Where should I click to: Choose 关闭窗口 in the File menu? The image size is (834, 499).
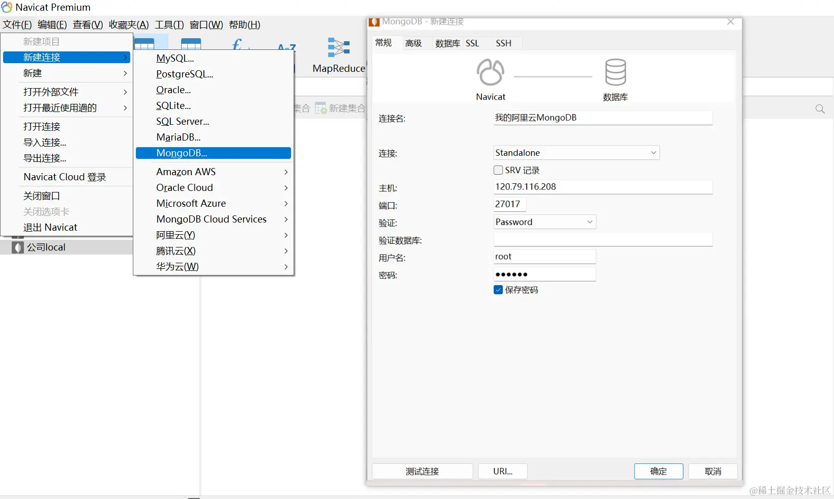coord(67,196)
